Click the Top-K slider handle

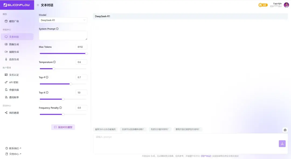click(63, 99)
